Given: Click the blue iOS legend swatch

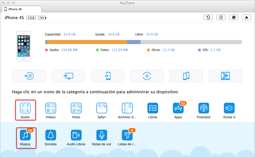Looking at the screenshot, I should [199, 50].
